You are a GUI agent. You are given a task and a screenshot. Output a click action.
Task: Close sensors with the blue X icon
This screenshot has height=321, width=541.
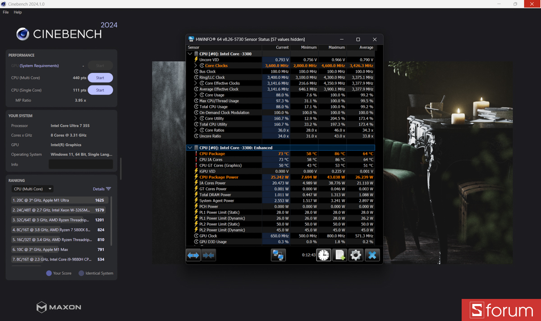pos(372,255)
